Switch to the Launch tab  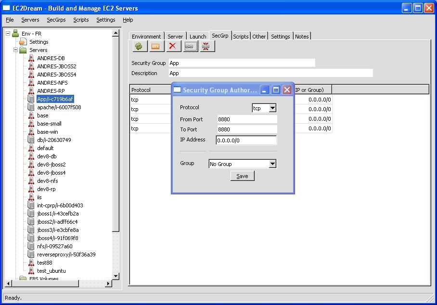point(198,37)
